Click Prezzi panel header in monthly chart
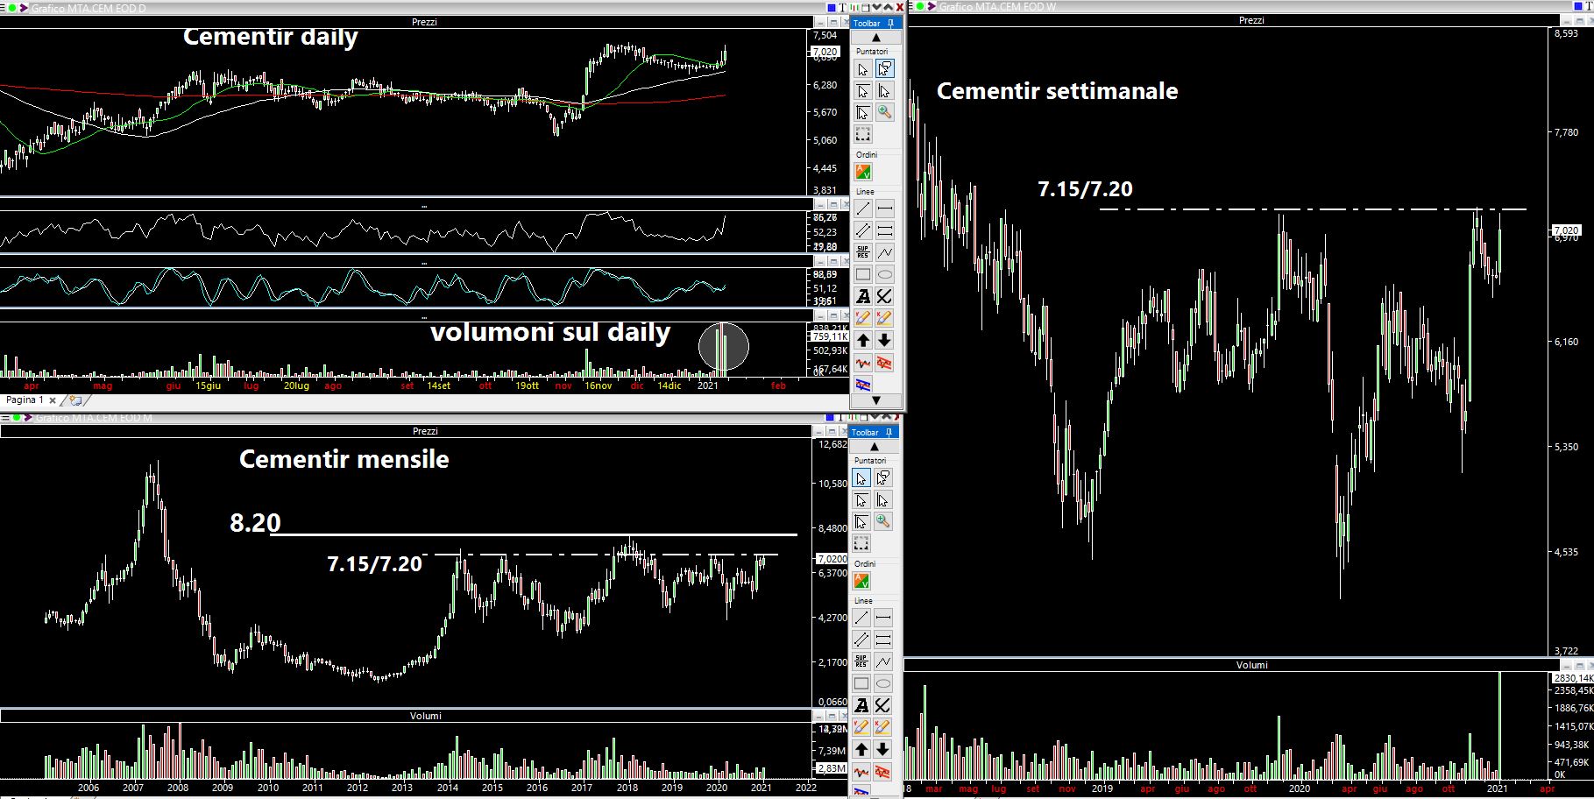 click(425, 431)
